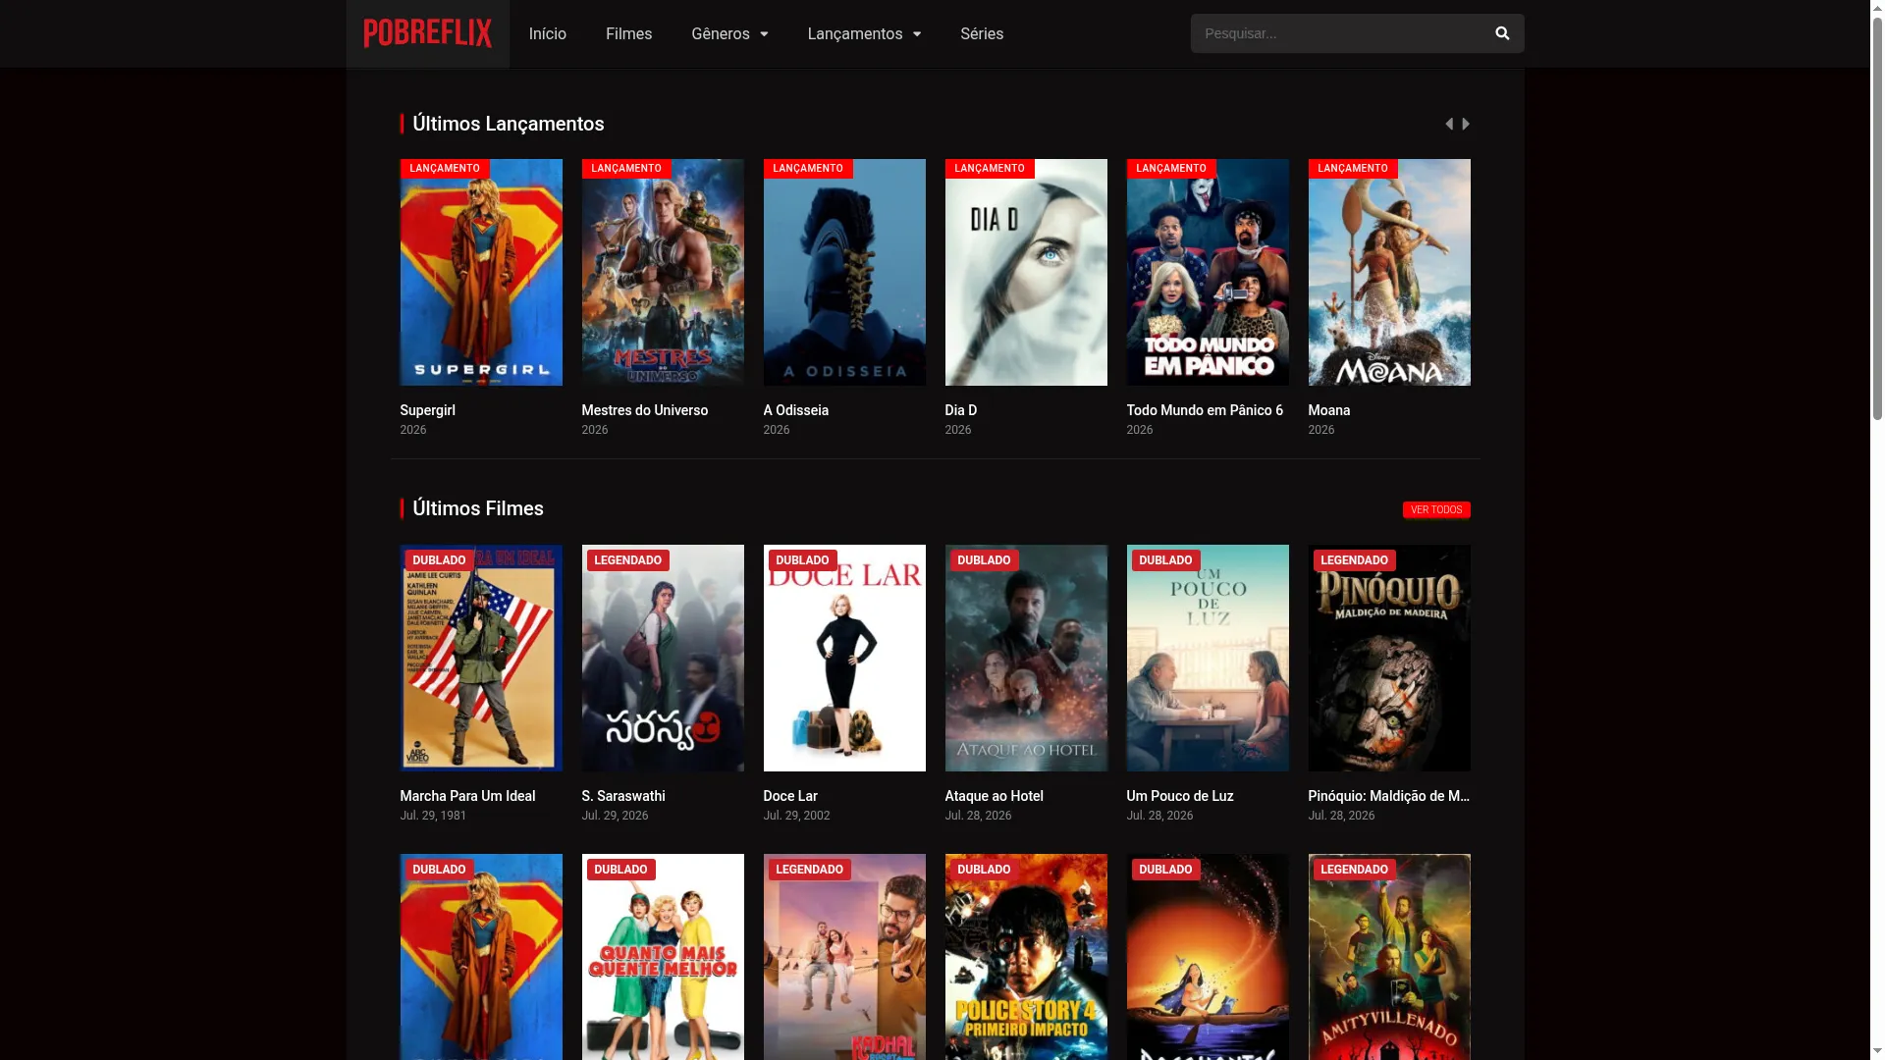1885x1060 pixels.
Task: Click the Todo Mundo em Pânico 6 title
Action: [x=1205, y=410]
